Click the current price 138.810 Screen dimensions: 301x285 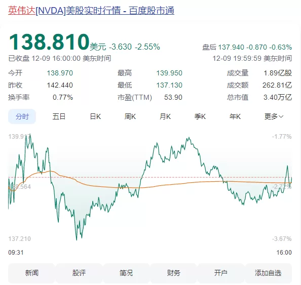click(x=49, y=42)
